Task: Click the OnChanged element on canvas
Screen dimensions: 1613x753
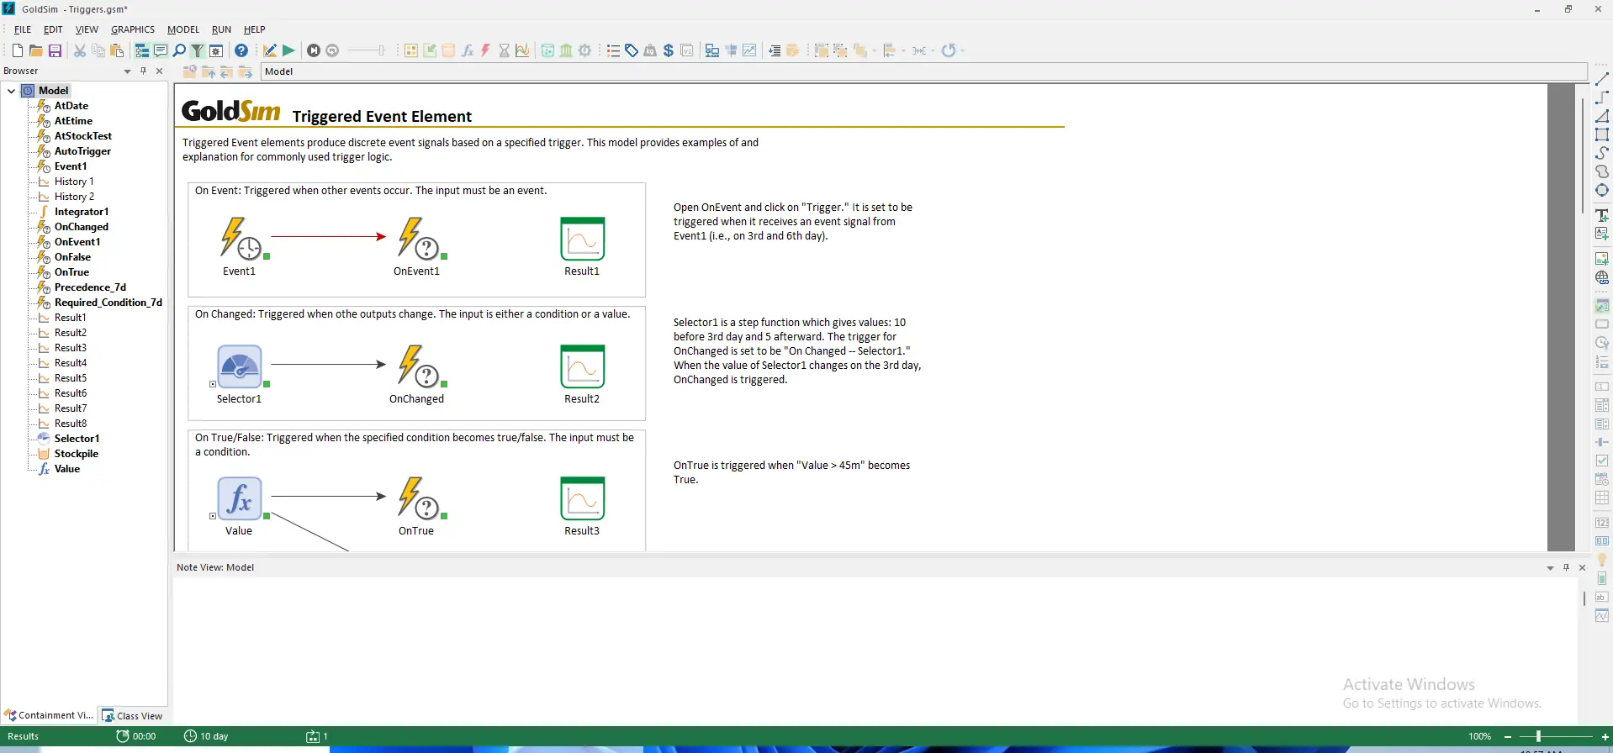Action: pos(417,366)
